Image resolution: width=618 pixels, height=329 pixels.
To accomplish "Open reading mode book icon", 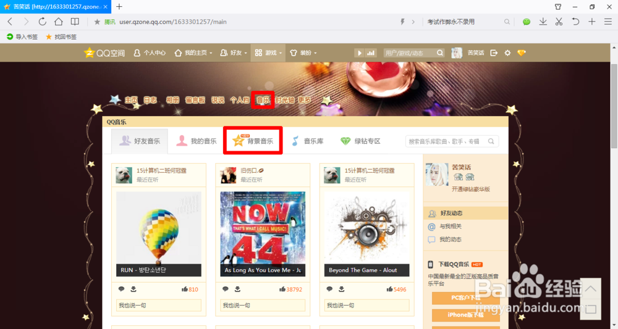I will coord(75,22).
